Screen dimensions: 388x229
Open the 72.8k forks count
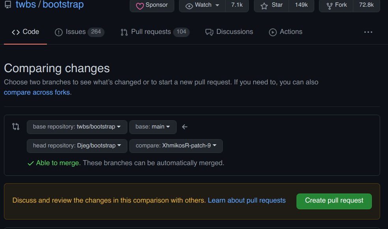click(366, 6)
